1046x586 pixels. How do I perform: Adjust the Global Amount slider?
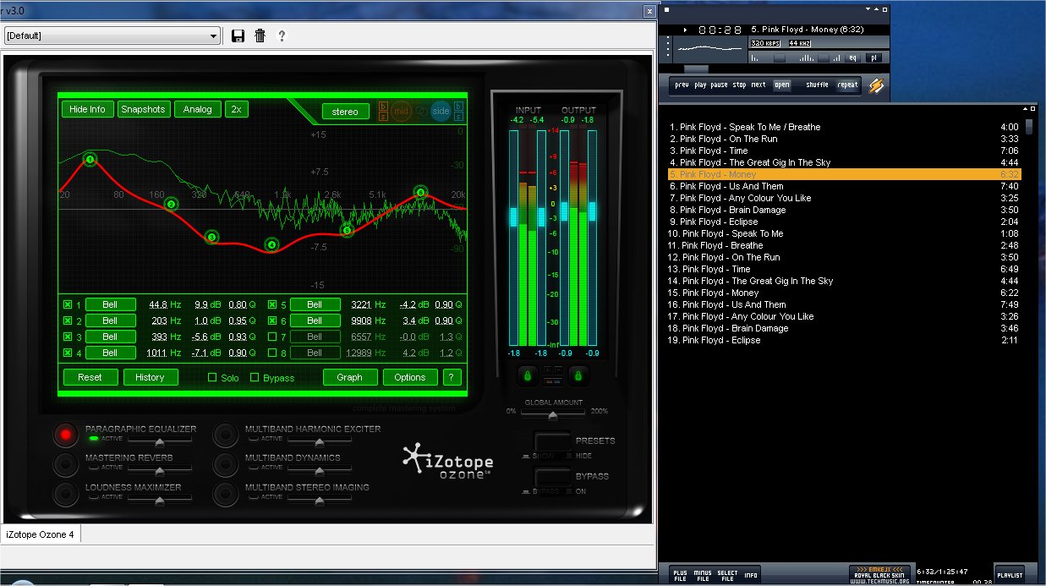coord(553,416)
